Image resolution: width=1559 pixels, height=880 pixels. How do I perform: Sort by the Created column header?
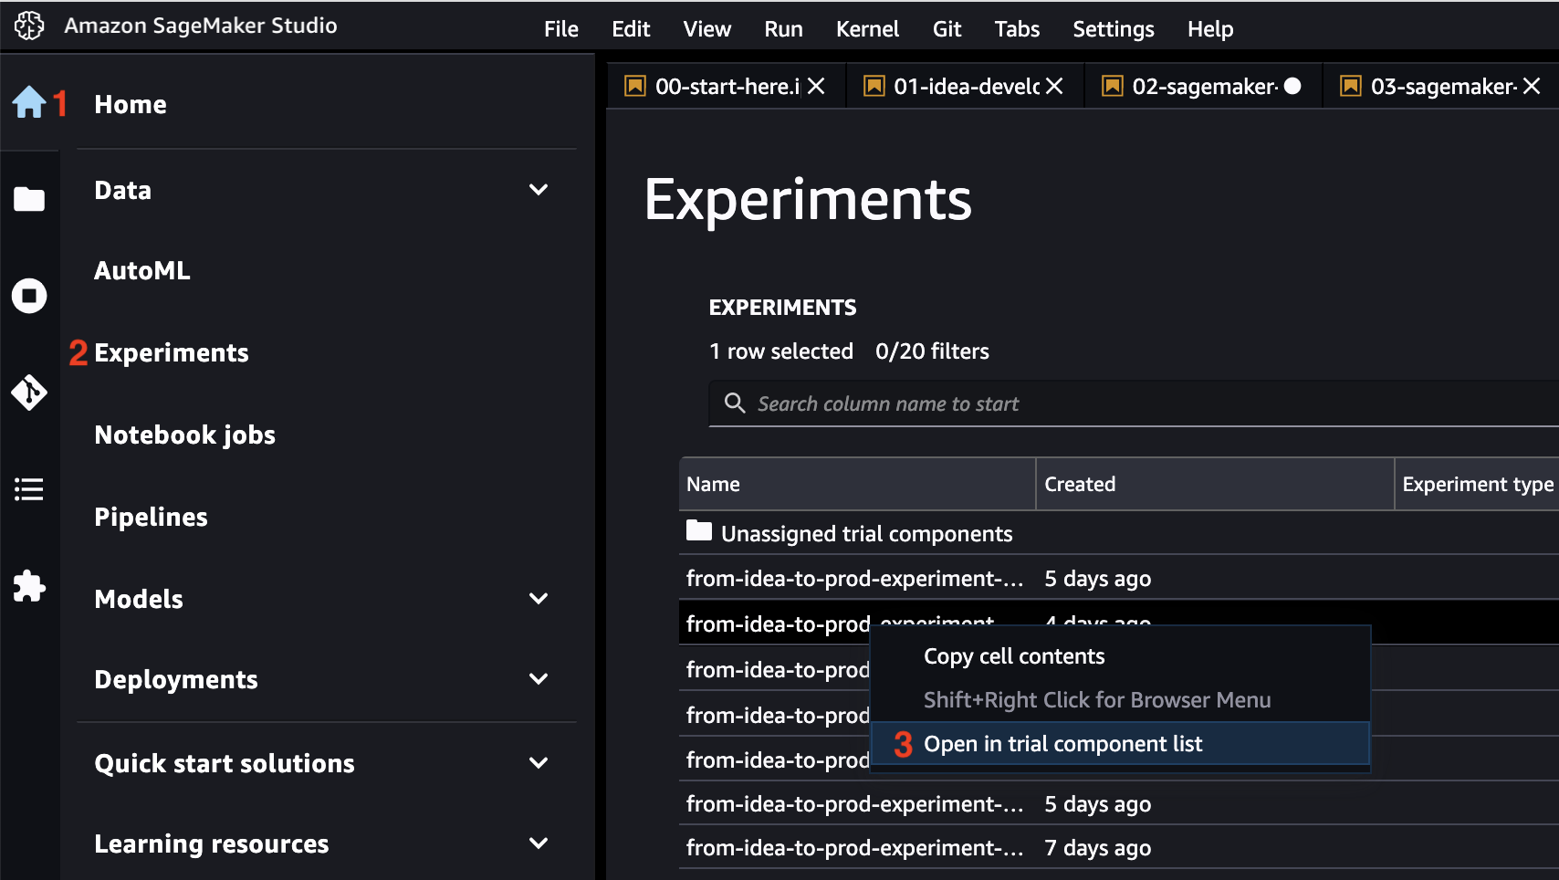[x=1215, y=484]
